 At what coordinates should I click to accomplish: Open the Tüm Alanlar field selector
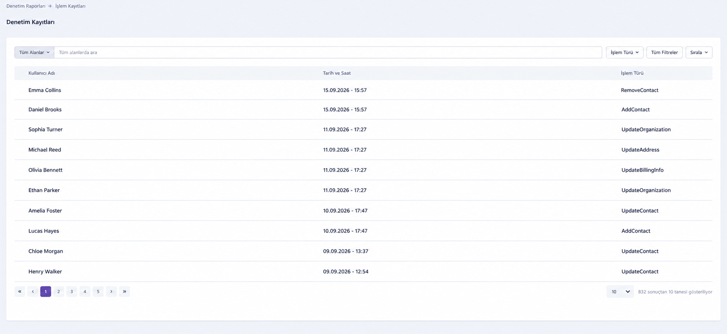(x=34, y=52)
